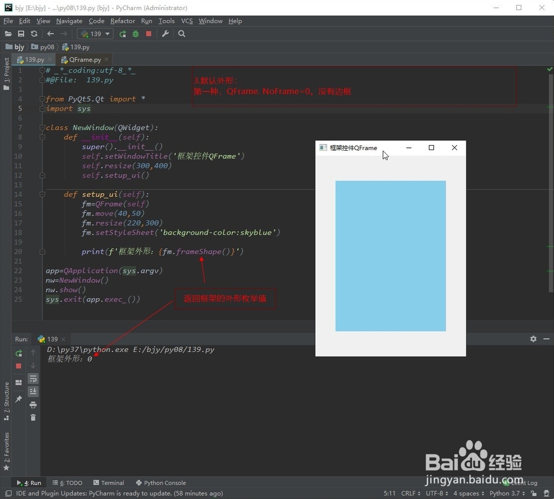Collapse the __init__ method fold marker
The image size is (554, 499).
pyautogui.click(x=42, y=137)
